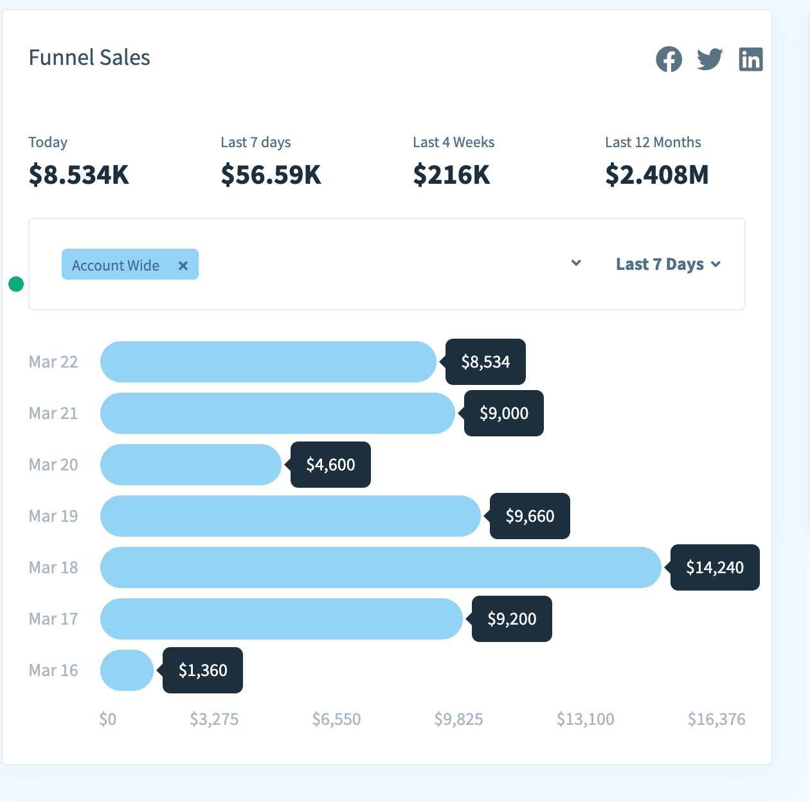Click the $9,660 value label
The image size is (810, 802).
coord(530,516)
